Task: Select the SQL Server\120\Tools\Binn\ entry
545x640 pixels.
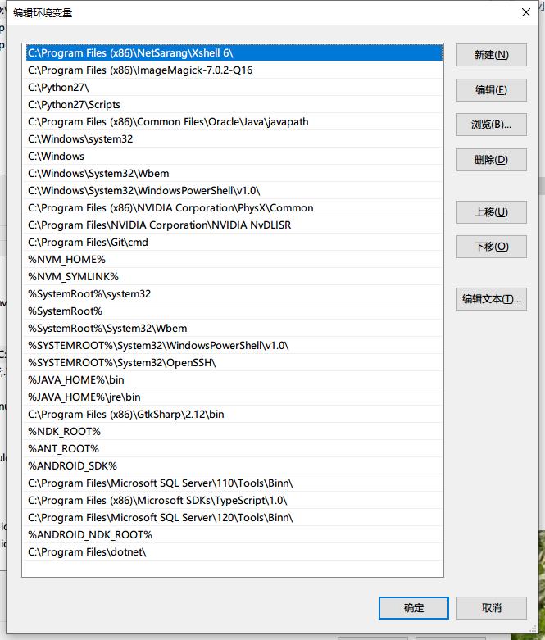Action: (234, 518)
